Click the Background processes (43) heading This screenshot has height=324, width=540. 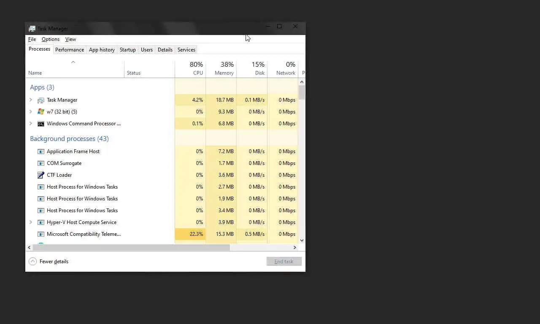pos(69,139)
